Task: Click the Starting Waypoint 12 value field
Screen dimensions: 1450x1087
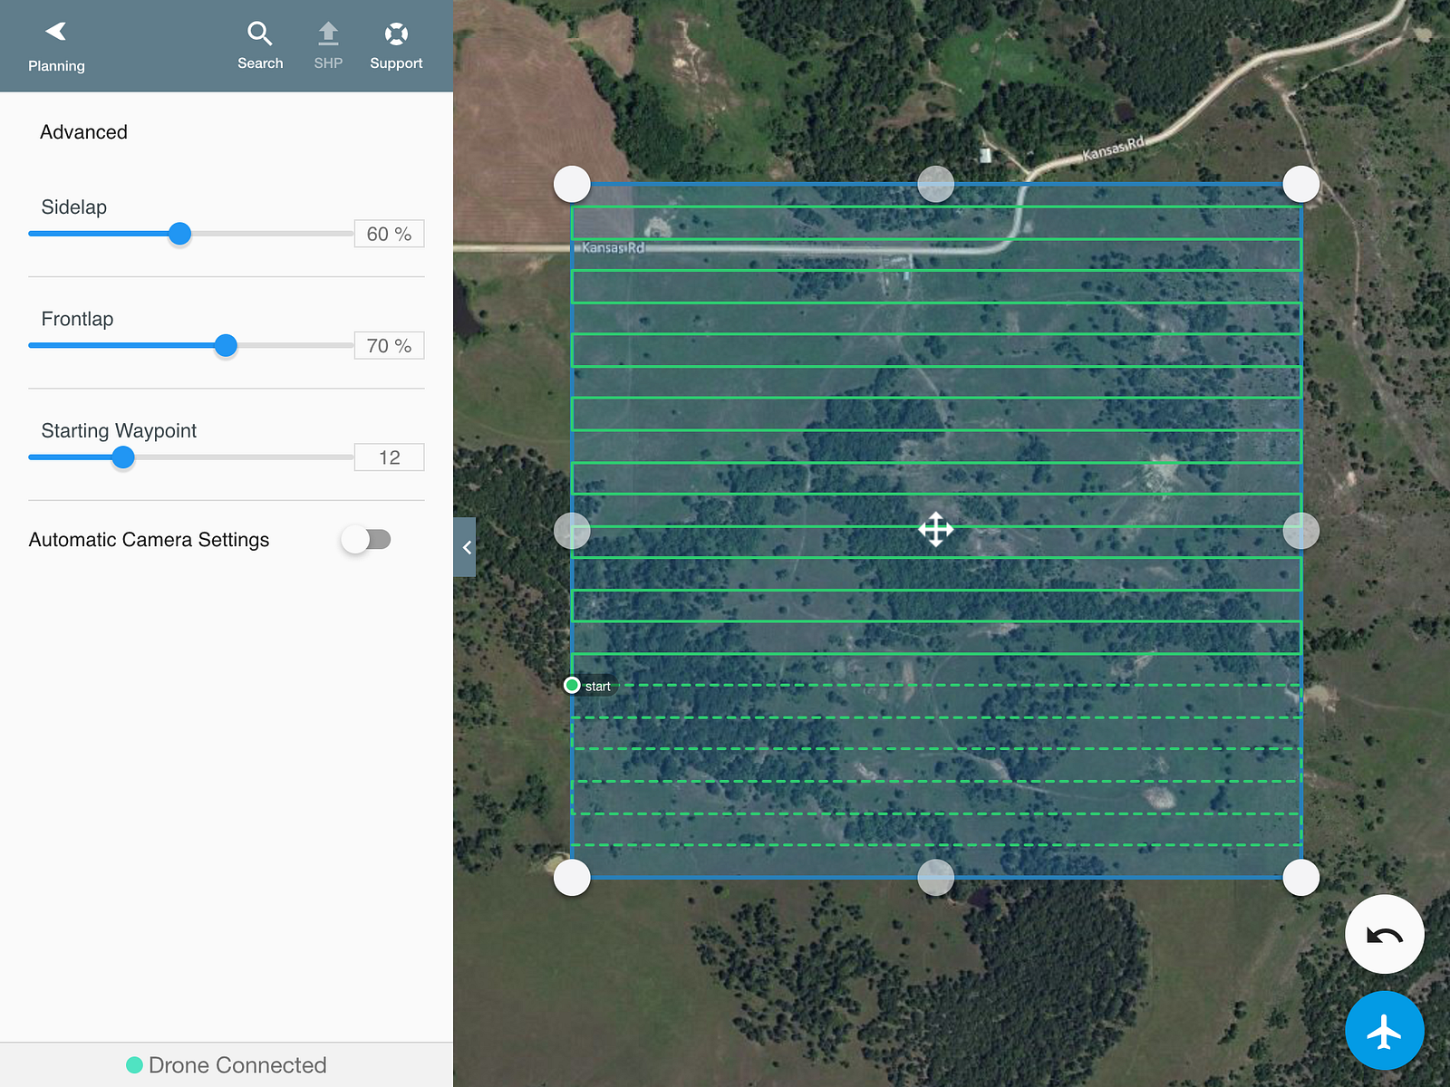Action: [389, 457]
